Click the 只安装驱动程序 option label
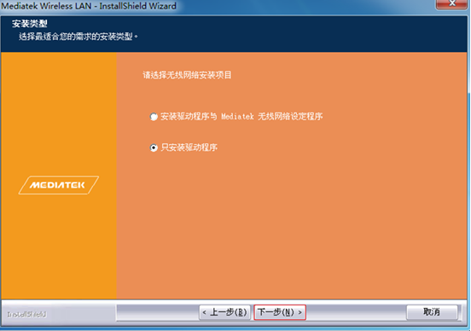The height and width of the screenshot is (331, 471). (189, 148)
